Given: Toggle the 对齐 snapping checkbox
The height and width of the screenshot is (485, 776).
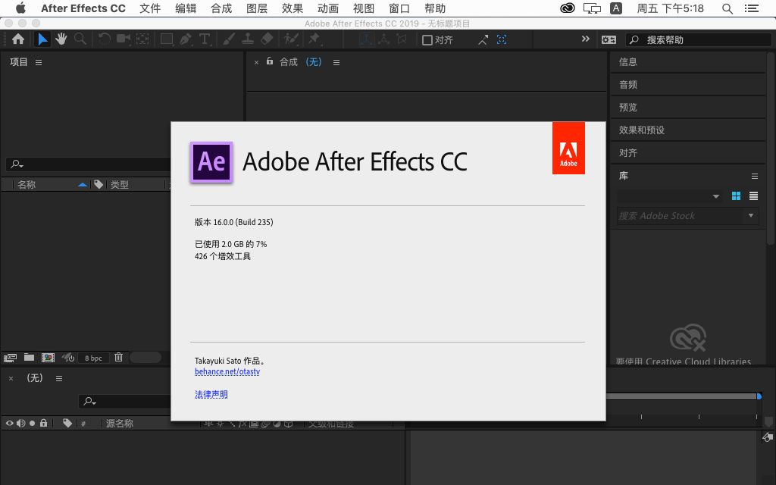Looking at the screenshot, I should 427,40.
